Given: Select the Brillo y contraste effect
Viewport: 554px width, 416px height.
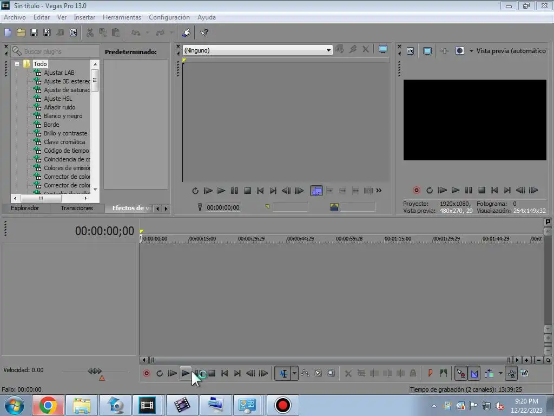Looking at the screenshot, I should click(65, 133).
